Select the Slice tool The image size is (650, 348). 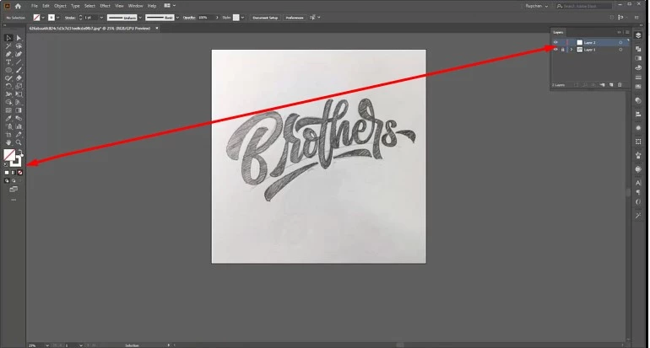[x=19, y=135]
